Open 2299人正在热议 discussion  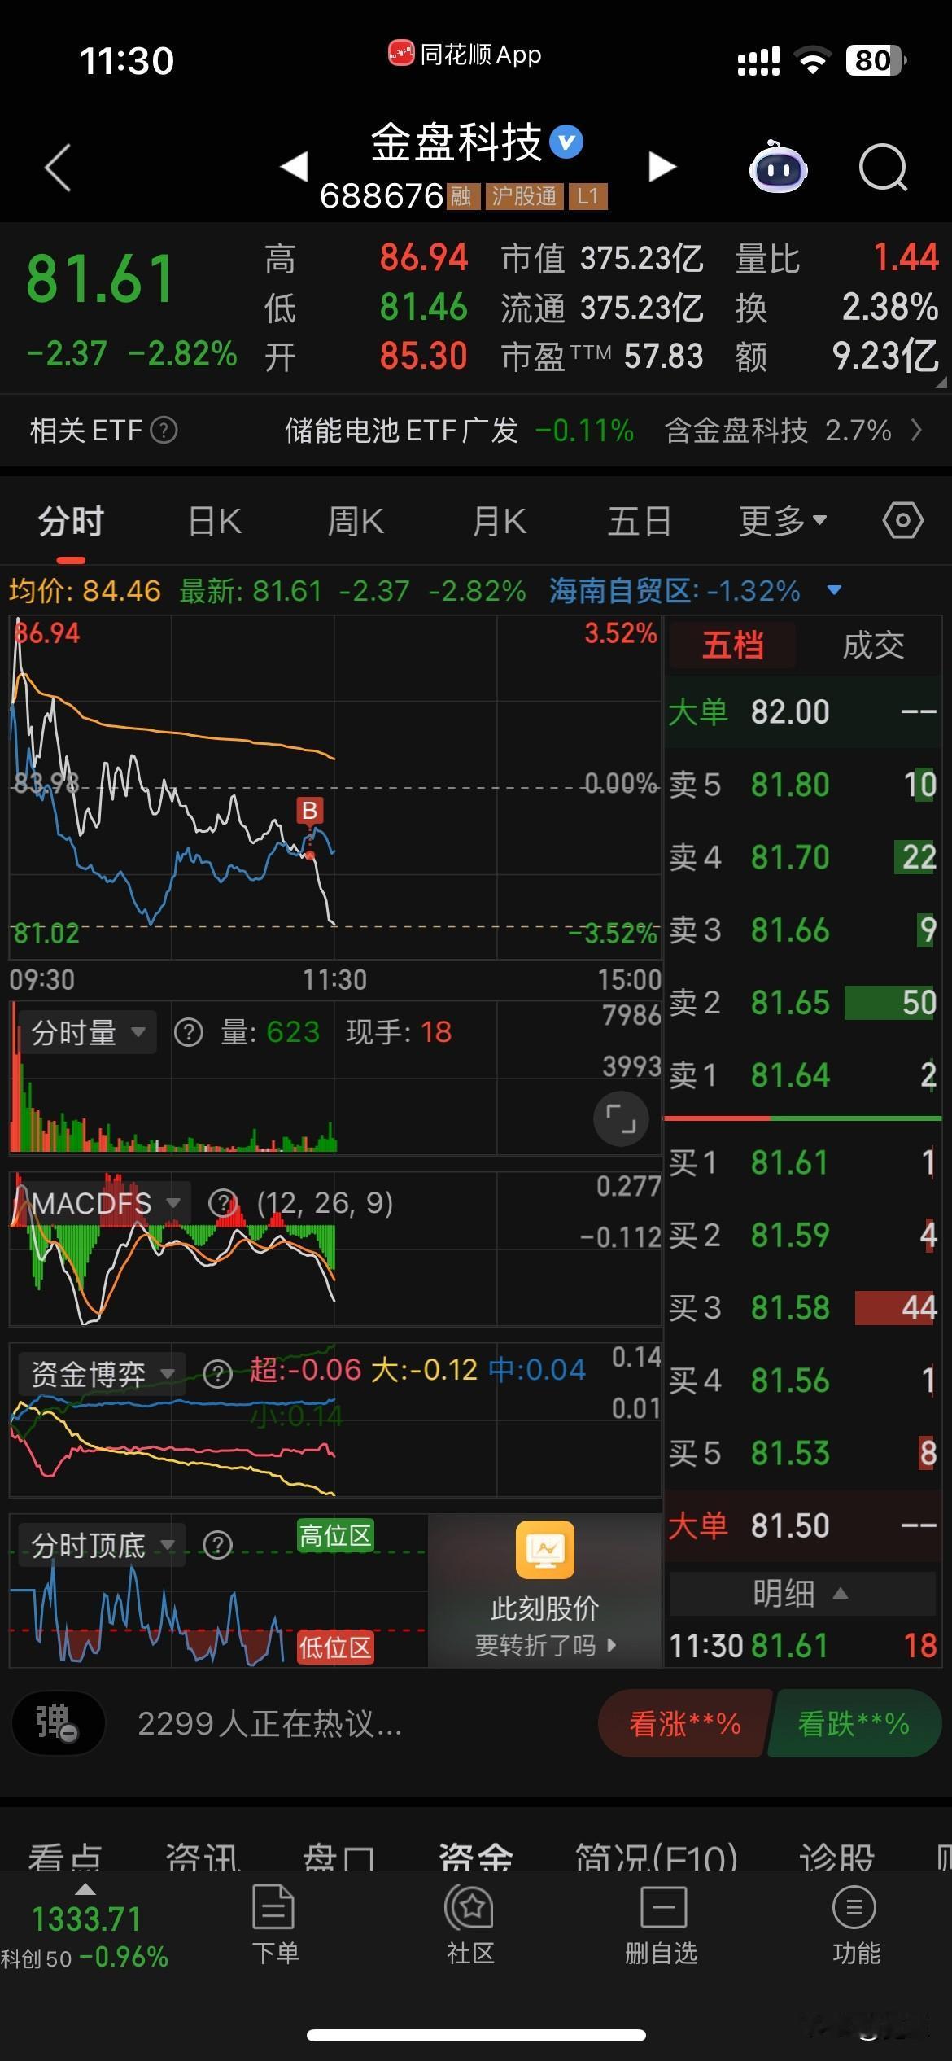click(269, 1724)
